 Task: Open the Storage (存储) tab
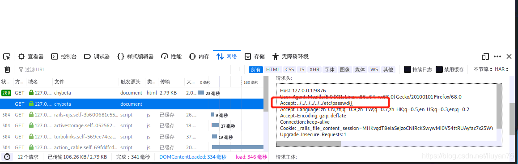[x=255, y=56]
